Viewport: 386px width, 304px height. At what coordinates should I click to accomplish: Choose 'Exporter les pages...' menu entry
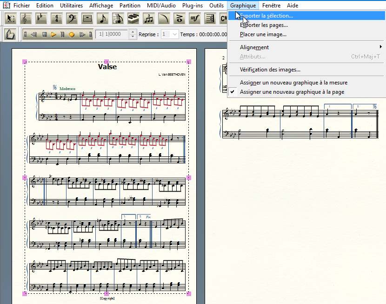264,25
